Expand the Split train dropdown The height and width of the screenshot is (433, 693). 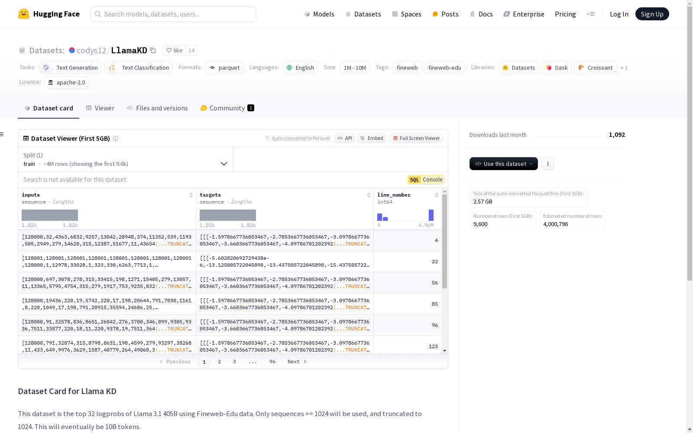click(126, 159)
